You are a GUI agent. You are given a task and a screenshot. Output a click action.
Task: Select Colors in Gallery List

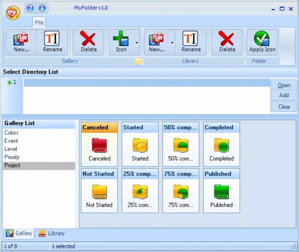tap(39, 133)
